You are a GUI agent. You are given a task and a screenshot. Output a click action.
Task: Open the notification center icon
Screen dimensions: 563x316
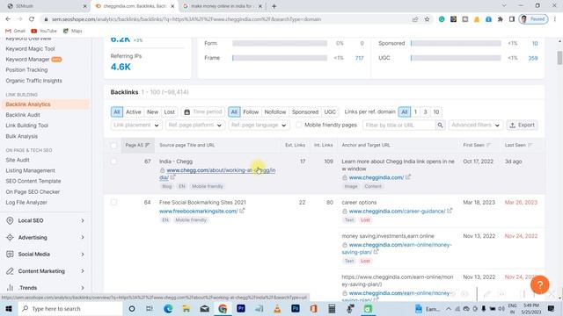(x=552, y=308)
